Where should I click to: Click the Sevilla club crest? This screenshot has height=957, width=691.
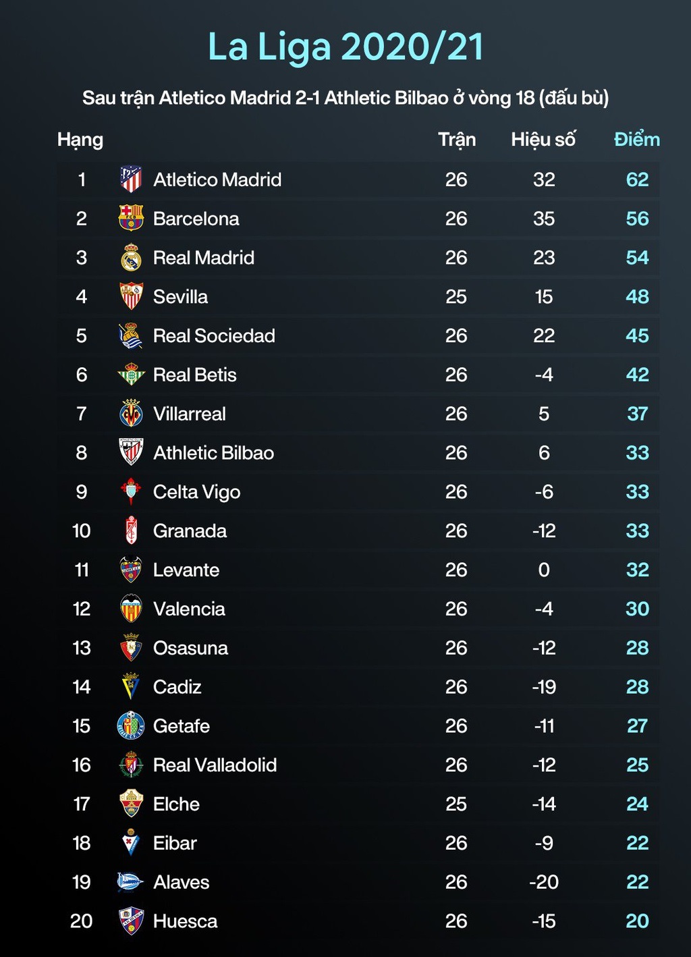[x=131, y=296]
